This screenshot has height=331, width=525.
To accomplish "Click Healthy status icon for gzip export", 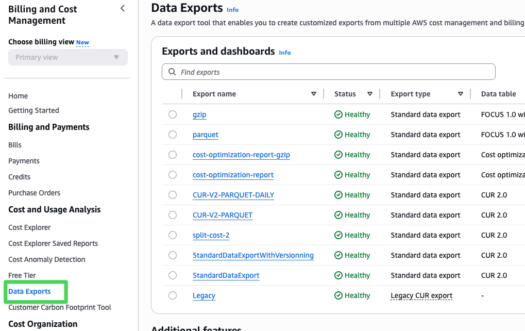I will click(x=338, y=114).
